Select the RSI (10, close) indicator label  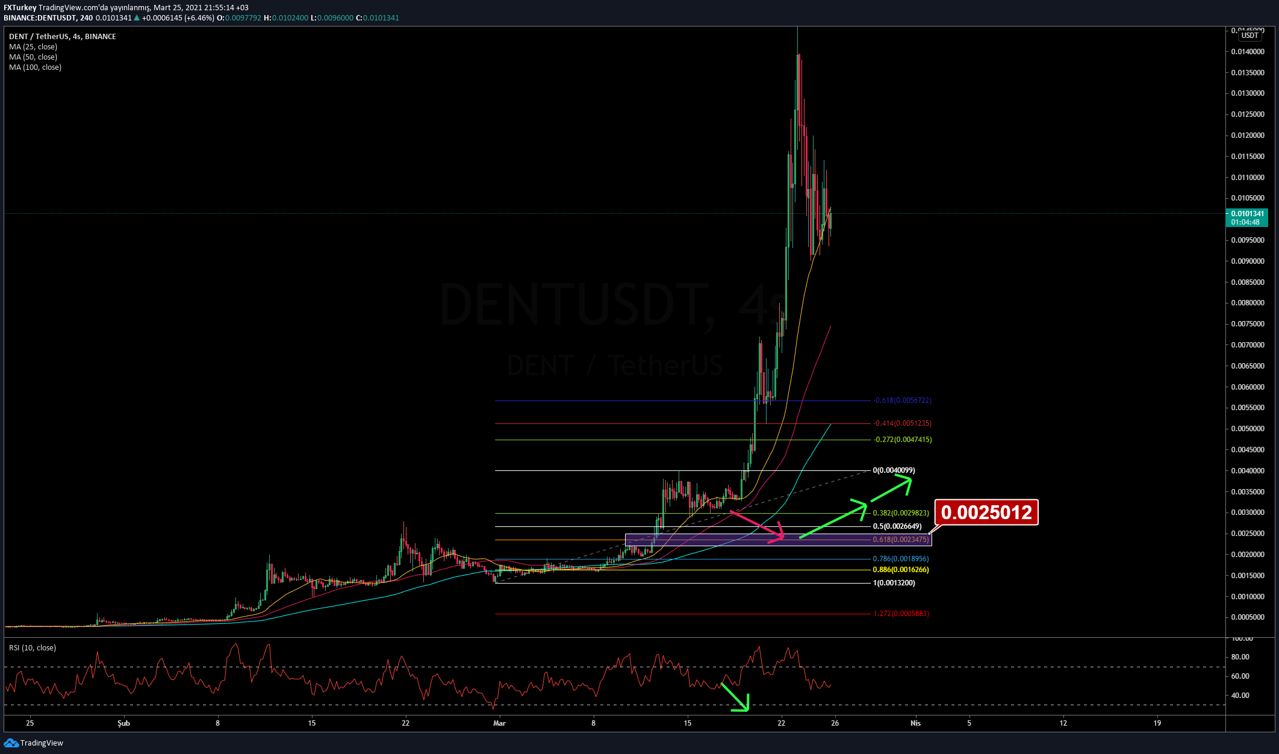pyautogui.click(x=33, y=648)
